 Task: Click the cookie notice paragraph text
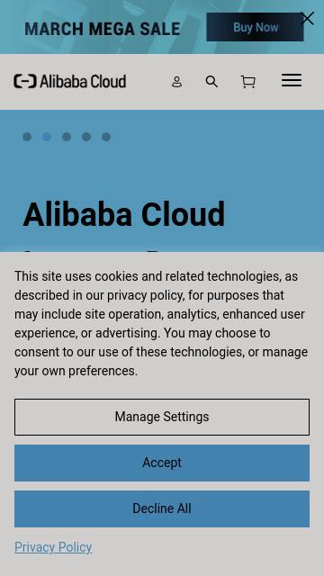[161, 324]
